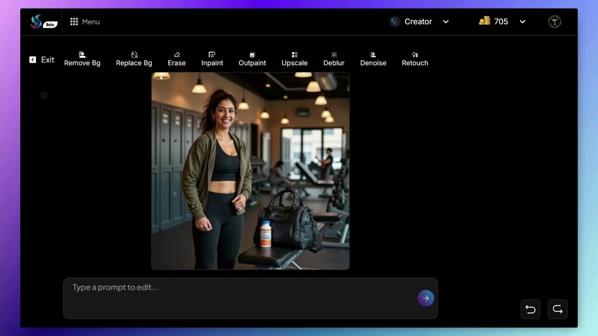The width and height of the screenshot is (598, 336).
Task: Choose the Erase tool
Action: tap(177, 59)
